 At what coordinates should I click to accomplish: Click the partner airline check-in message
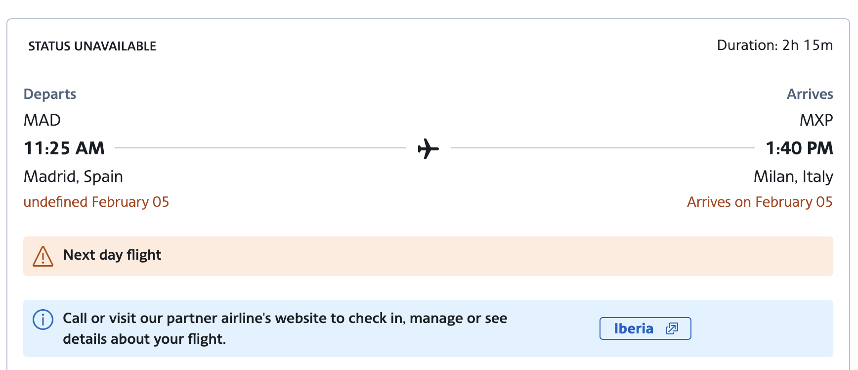pyautogui.click(x=285, y=328)
